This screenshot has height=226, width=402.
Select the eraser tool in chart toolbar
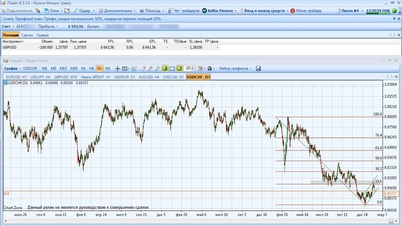(143, 68)
